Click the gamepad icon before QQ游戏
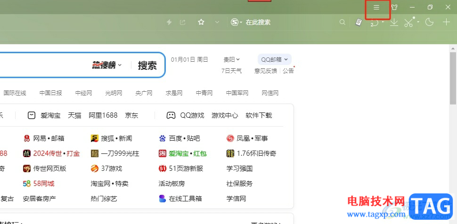 click(x=171, y=116)
